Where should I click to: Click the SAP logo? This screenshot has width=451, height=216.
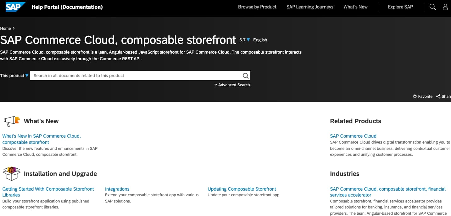(15, 7)
